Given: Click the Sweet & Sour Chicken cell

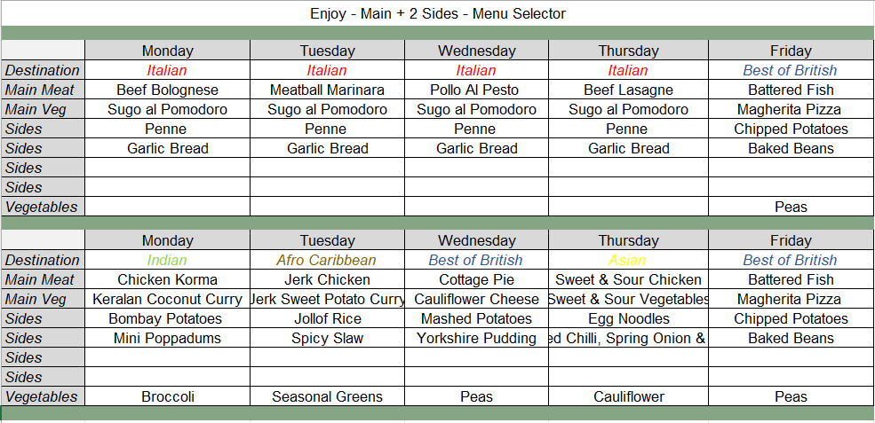Looking at the screenshot, I should click(x=628, y=279).
